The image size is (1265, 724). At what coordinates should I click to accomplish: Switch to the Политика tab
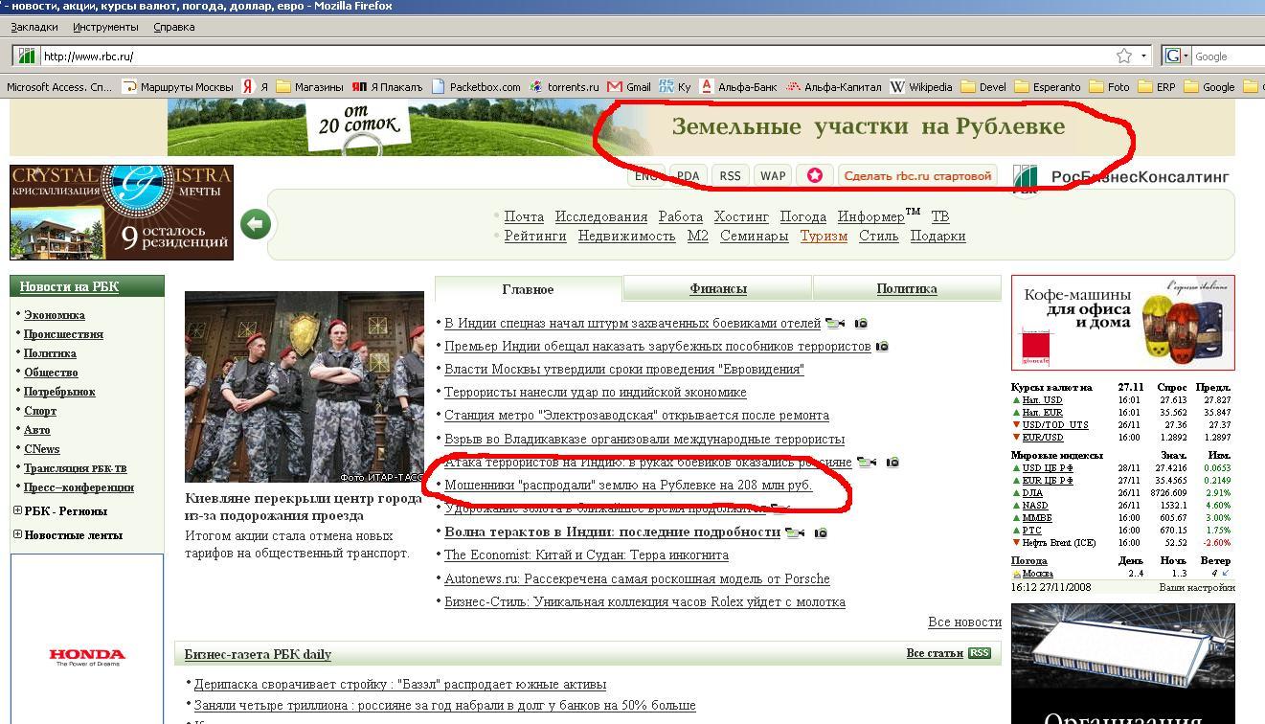907,288
